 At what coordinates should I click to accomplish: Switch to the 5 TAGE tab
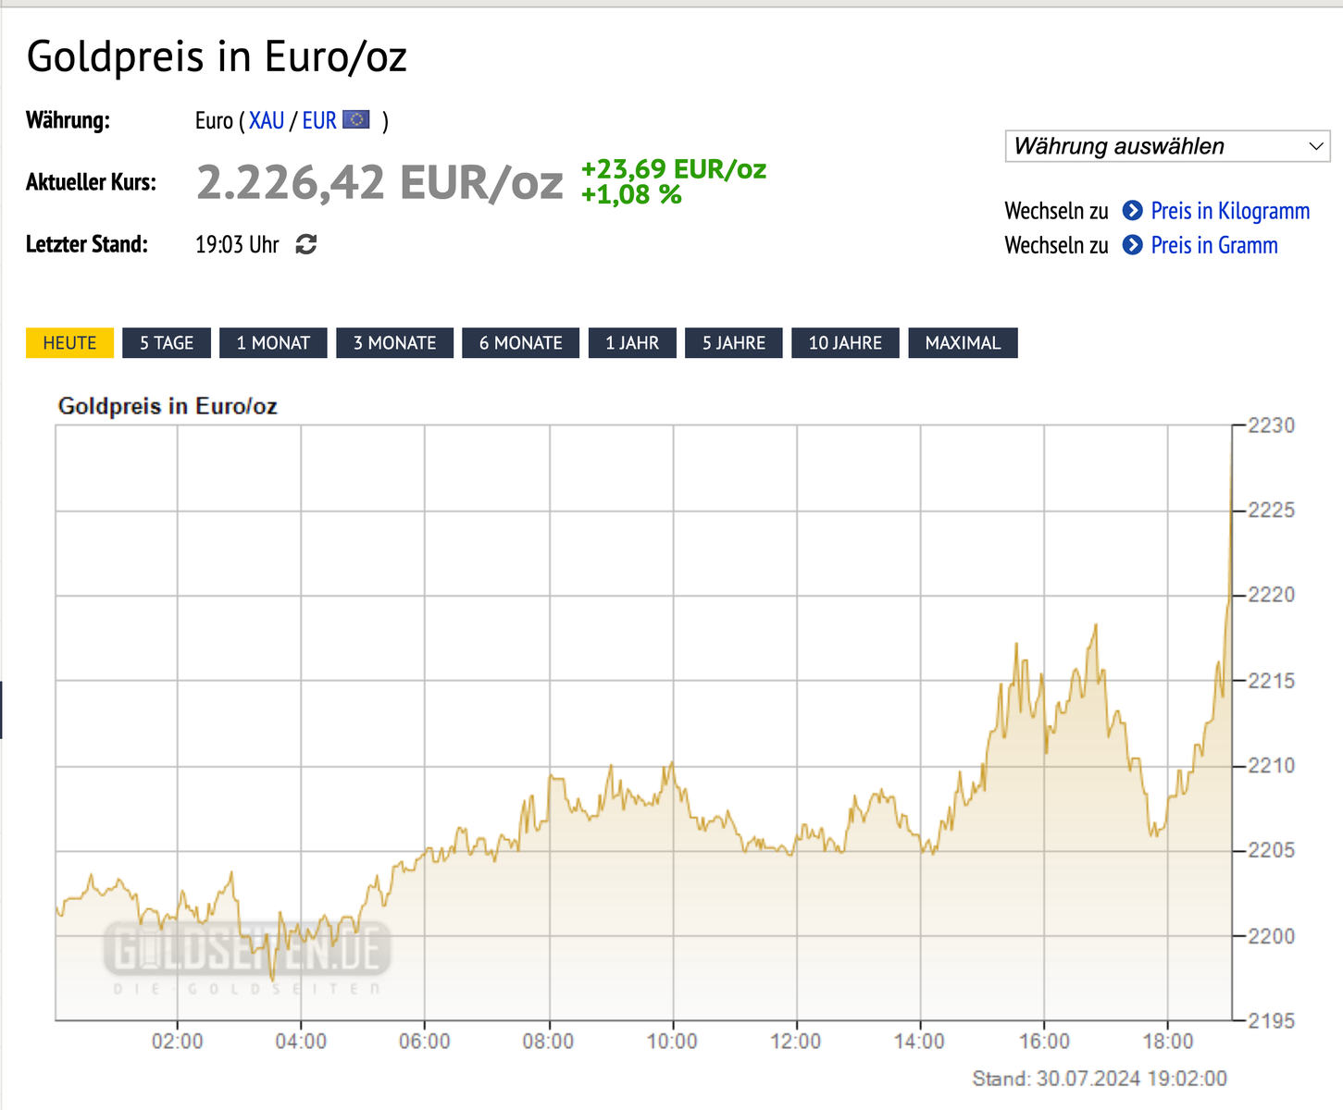(167, 343)
